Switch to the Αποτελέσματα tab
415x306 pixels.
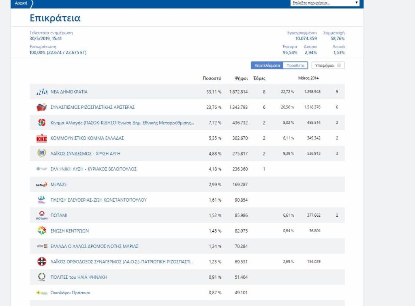click(267, 65)
